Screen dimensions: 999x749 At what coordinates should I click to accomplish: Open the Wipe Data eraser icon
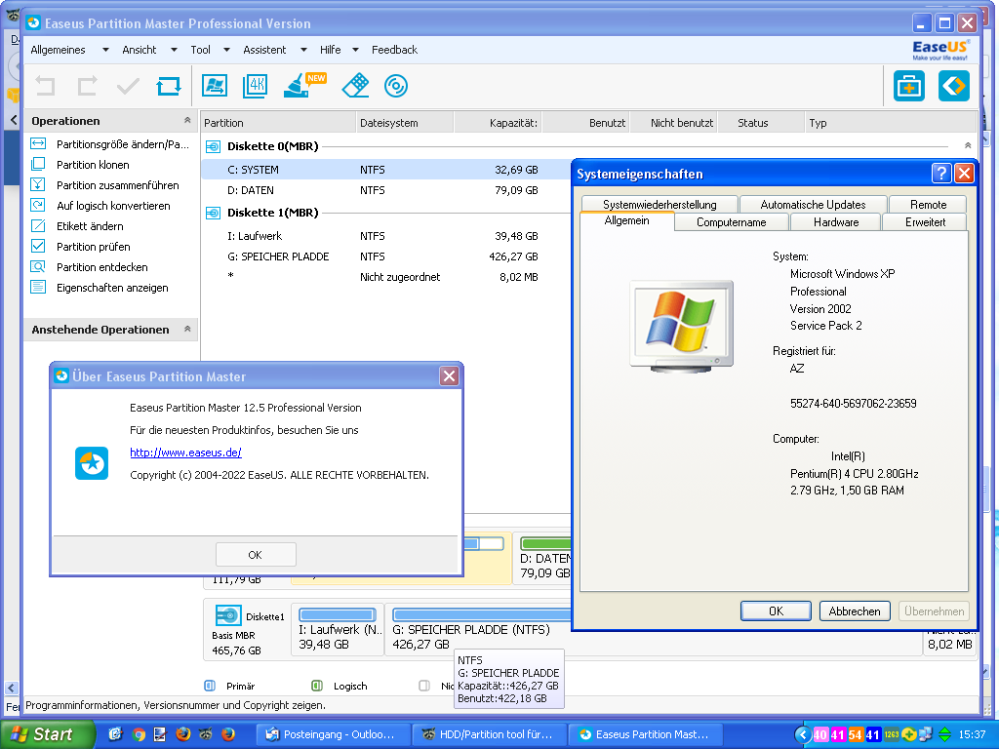[x=355, y=86]
